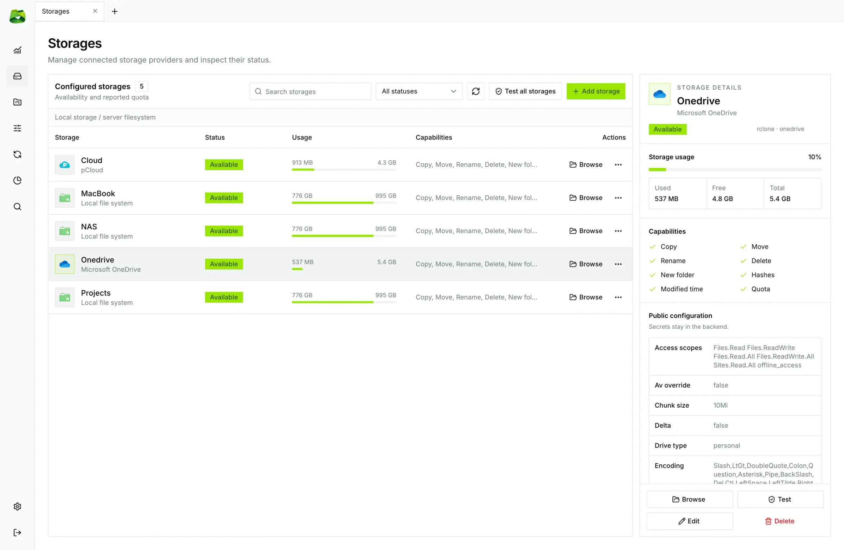Open more actions for Onedrive row
This screenshot has width=844, height=550.
(618, 264)
